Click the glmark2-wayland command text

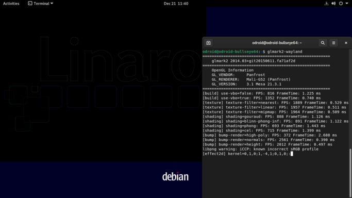pos(284,52)
